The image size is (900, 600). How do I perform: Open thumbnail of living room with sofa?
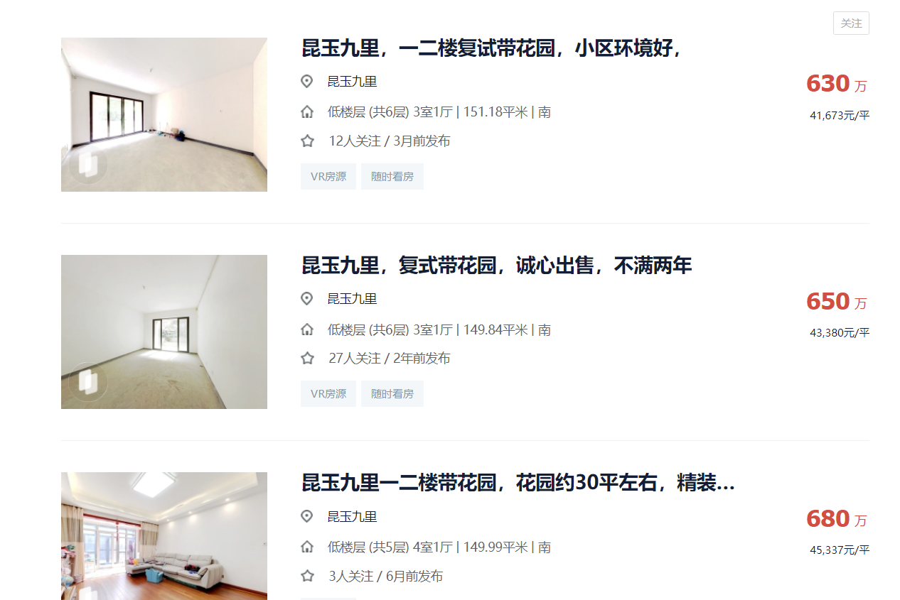pos(164,536)
